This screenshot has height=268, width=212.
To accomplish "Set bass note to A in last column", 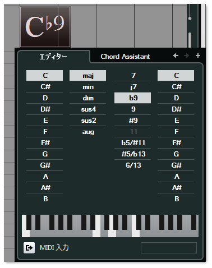I will click(x=176, y=177).
